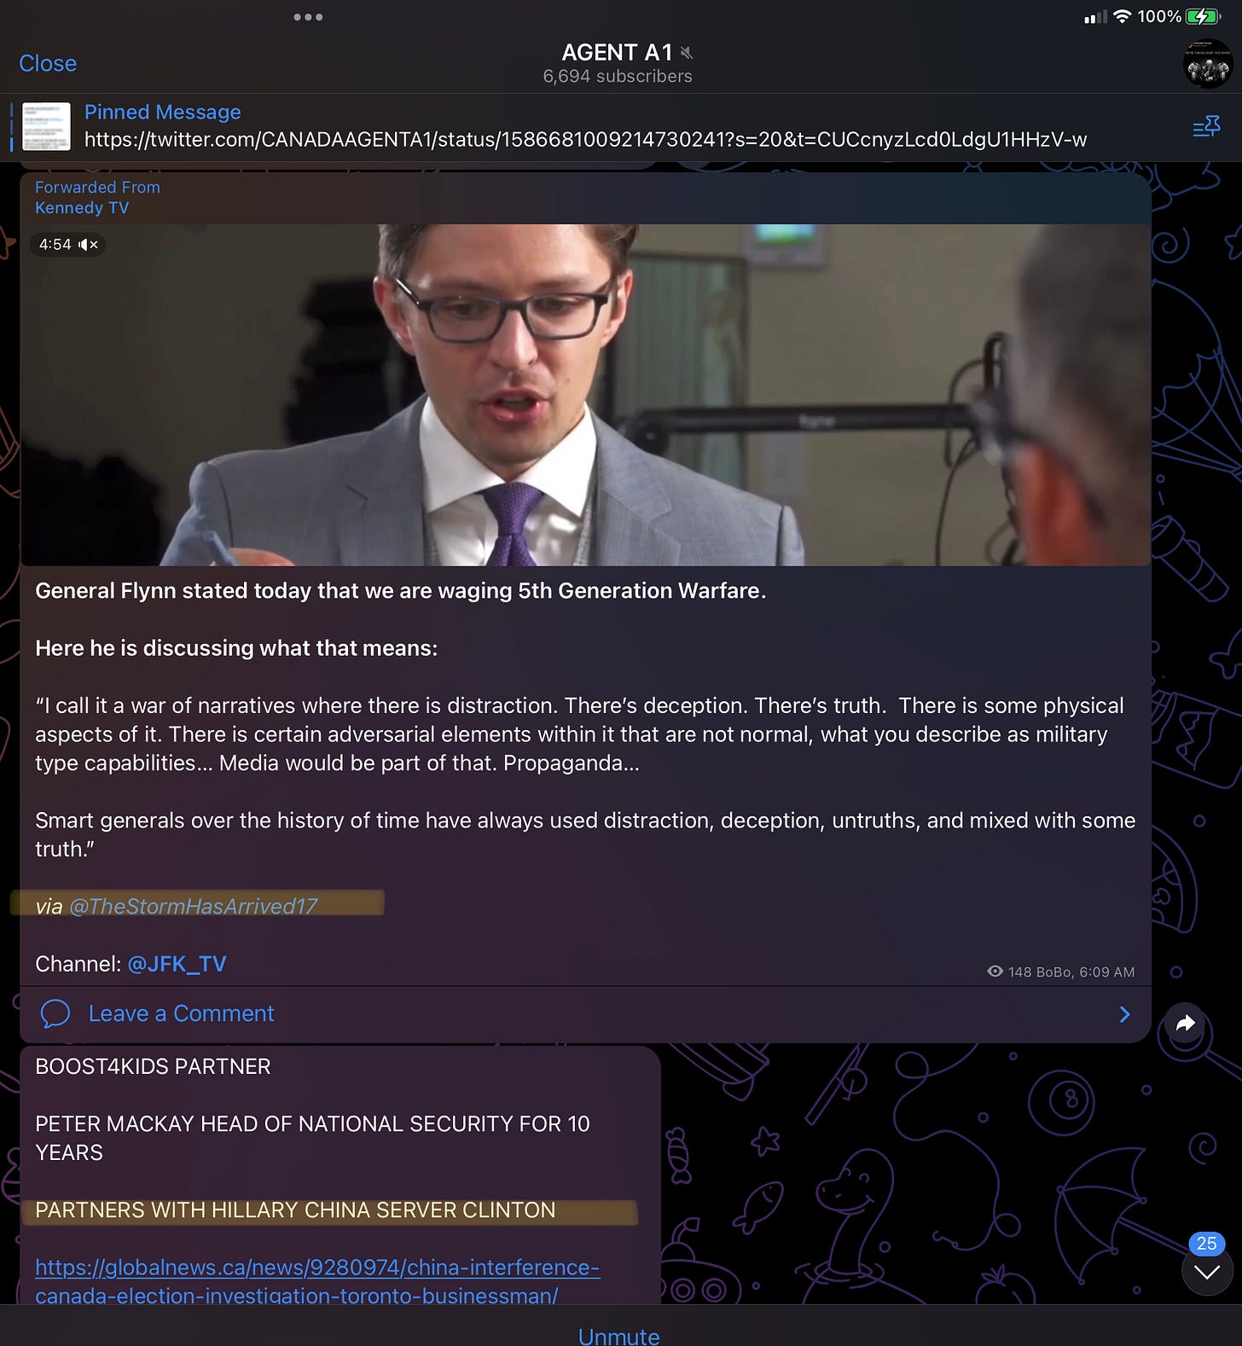The width and height of the screenshot is (1242, 1346).
Task: Click the '148 BoBo, 6:09 AM' timestamp
Action: pyautogui.click(x=1071, y=972)
